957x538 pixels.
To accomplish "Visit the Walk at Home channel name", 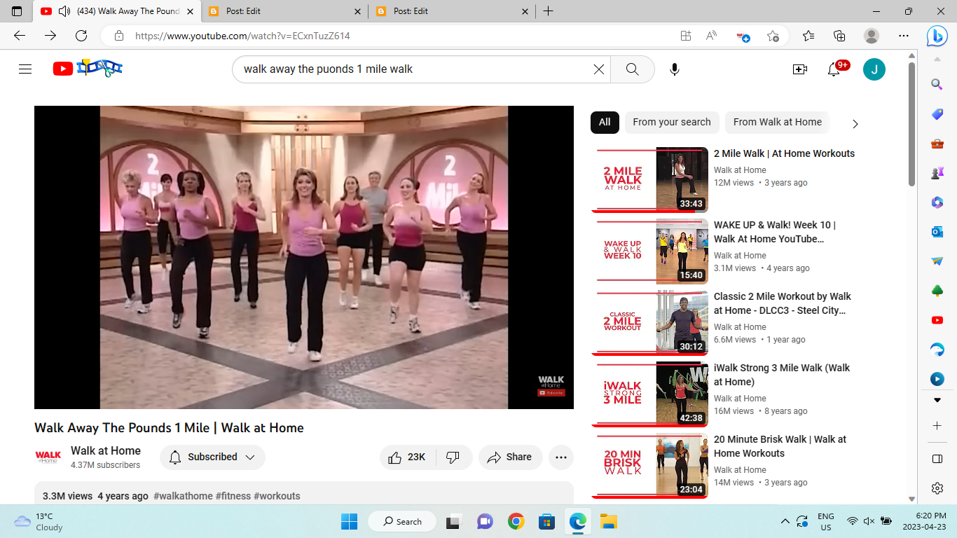I will coord(106,450).
